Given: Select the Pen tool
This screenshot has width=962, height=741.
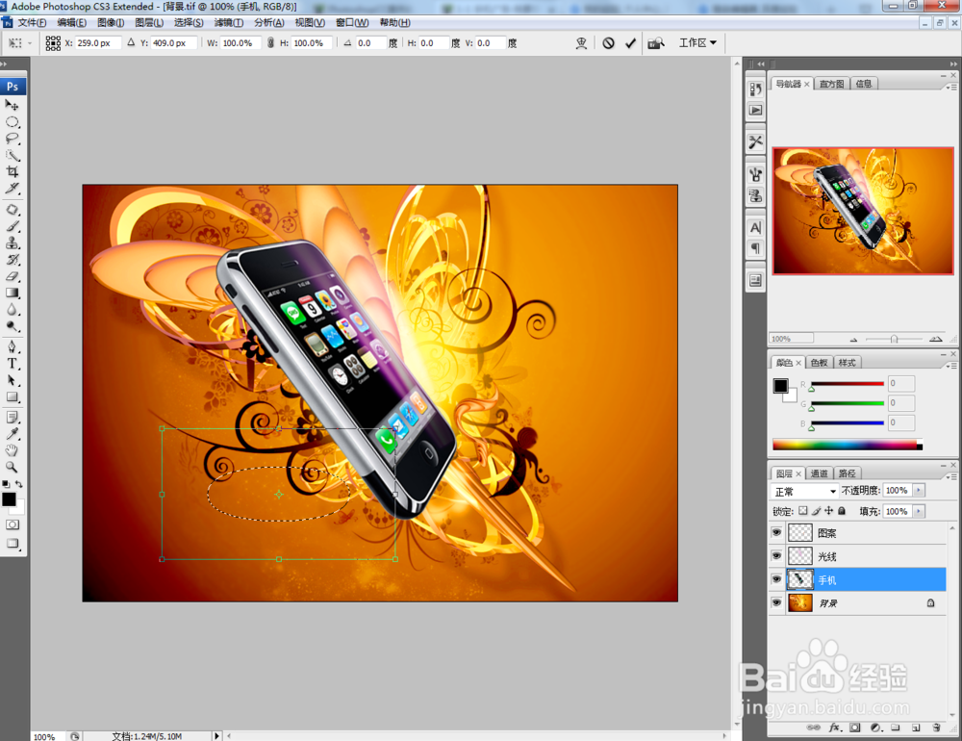Looking at the screenshot, I should [12, 346].
